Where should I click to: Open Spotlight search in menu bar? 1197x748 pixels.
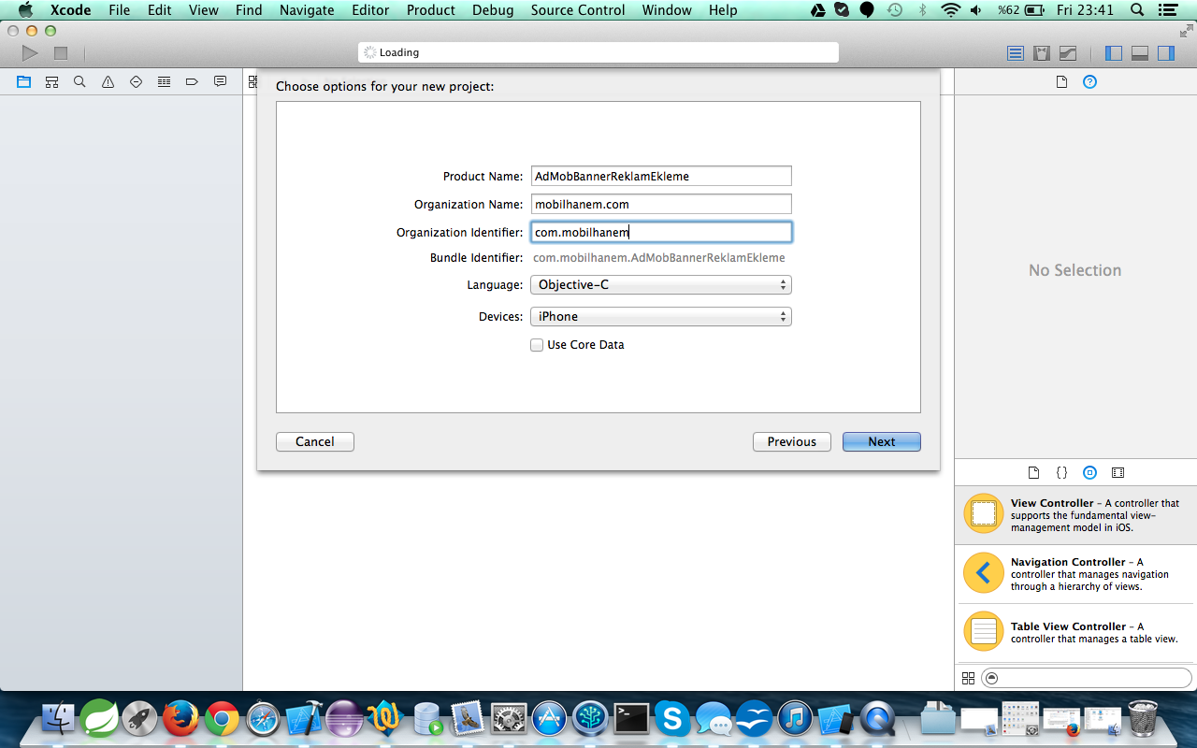(x=1137, y=10)
